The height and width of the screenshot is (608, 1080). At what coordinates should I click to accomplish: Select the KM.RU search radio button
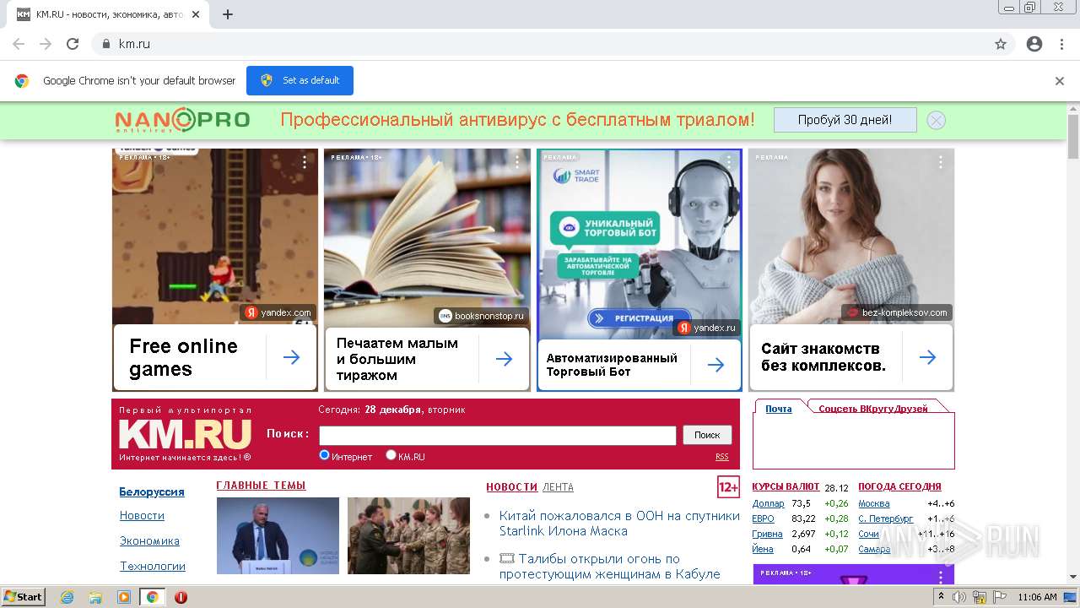pos(391,455)
